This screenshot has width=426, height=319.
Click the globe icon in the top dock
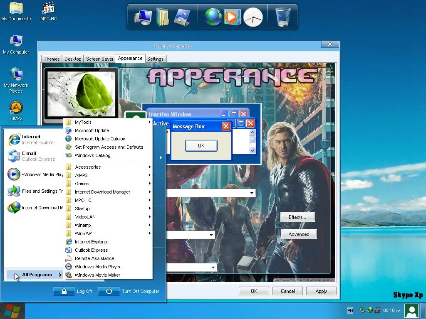coord(213,17)
